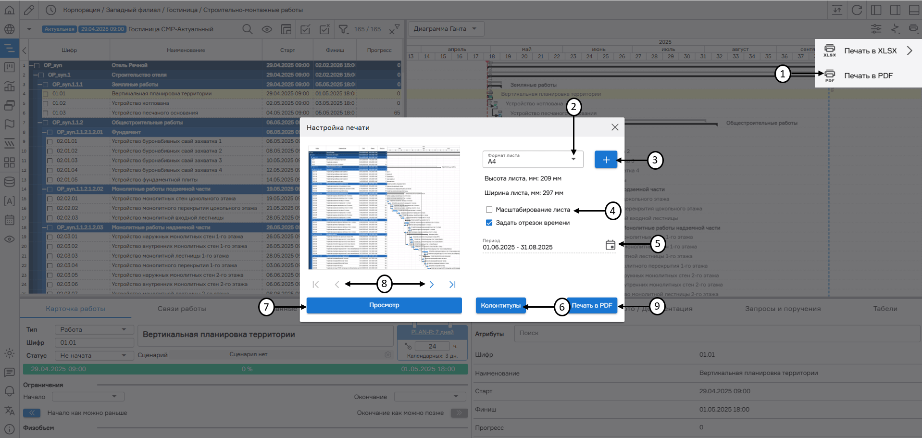Go to the last preview page

452,285
